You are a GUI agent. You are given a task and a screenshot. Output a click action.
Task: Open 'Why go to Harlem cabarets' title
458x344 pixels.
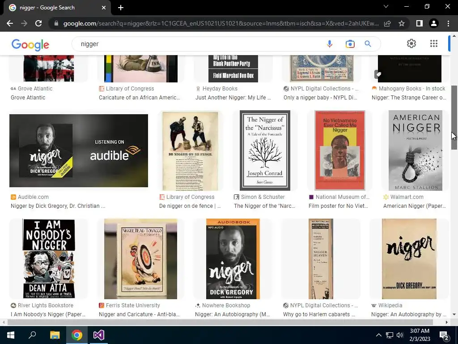coord(319,314)
